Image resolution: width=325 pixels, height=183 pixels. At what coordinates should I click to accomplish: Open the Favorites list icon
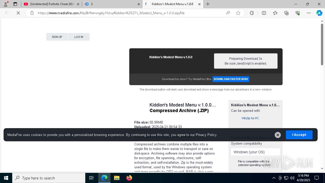[275, 13]
